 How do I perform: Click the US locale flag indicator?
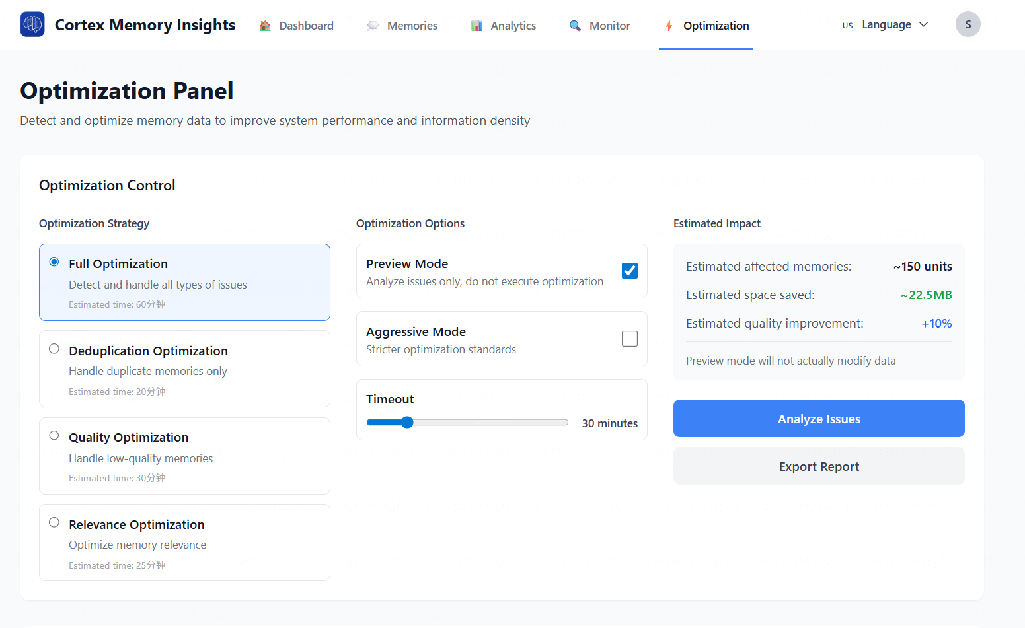[x=847, y=26]
